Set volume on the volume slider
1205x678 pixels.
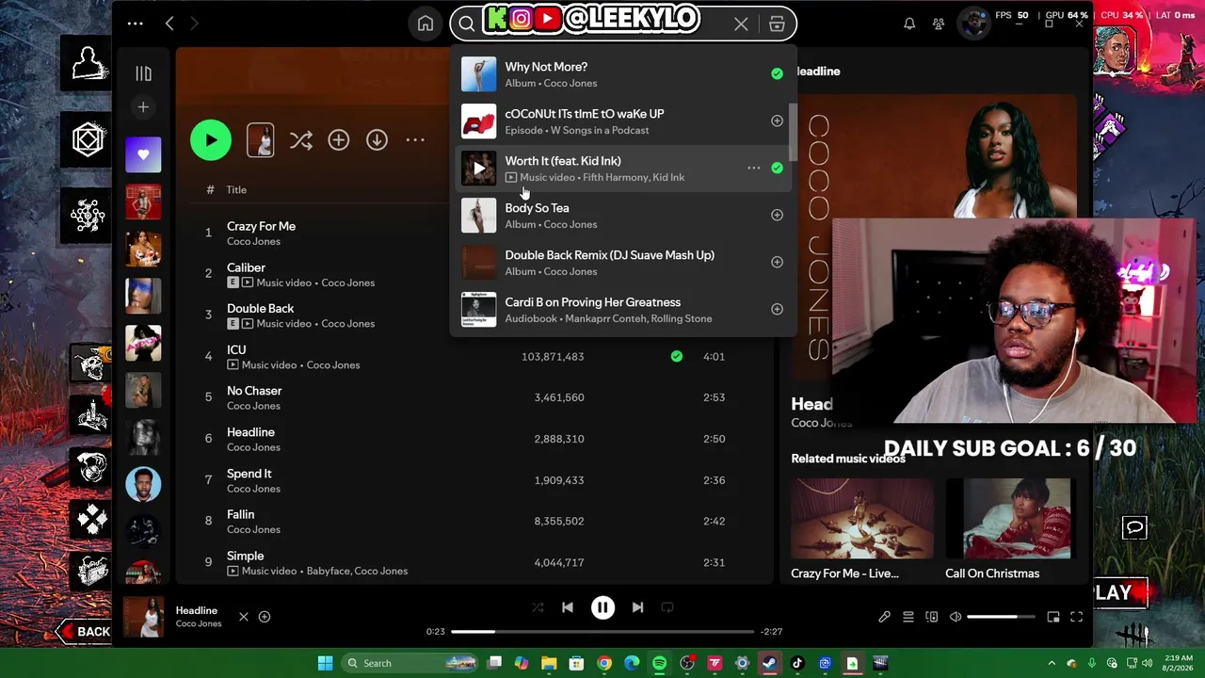[x=1001, y=617]
